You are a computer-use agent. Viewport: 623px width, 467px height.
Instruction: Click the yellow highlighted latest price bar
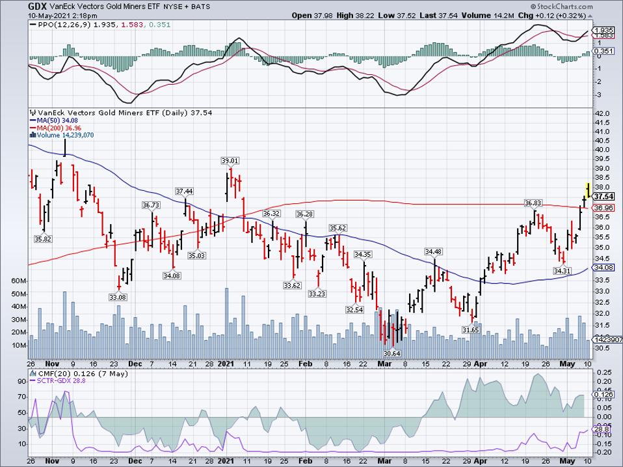[x=589, y=190]
